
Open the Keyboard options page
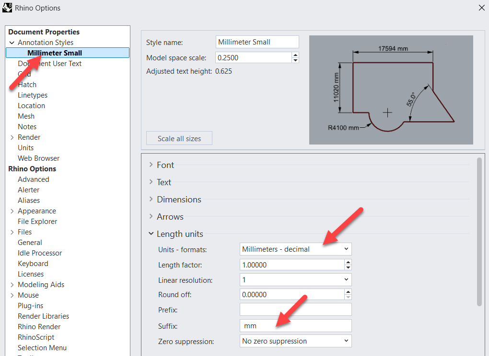[x=33, y=264]
